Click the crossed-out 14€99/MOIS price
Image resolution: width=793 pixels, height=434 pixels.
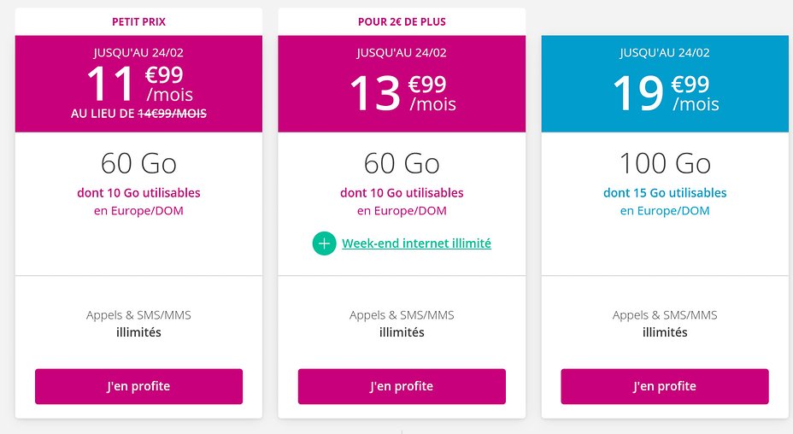click(x=172, y=114)
